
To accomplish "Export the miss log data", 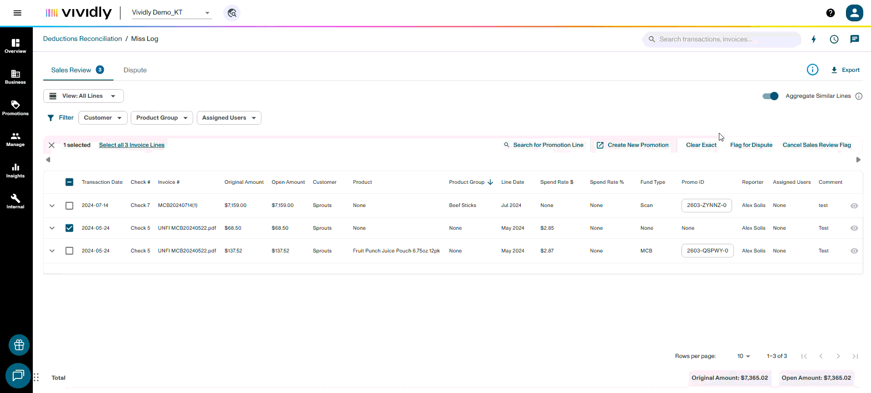I will [x=845, y=70].
